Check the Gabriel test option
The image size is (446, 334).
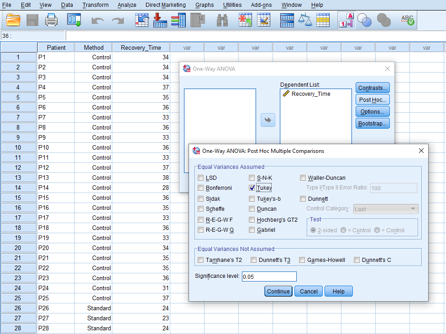(252, 230)
